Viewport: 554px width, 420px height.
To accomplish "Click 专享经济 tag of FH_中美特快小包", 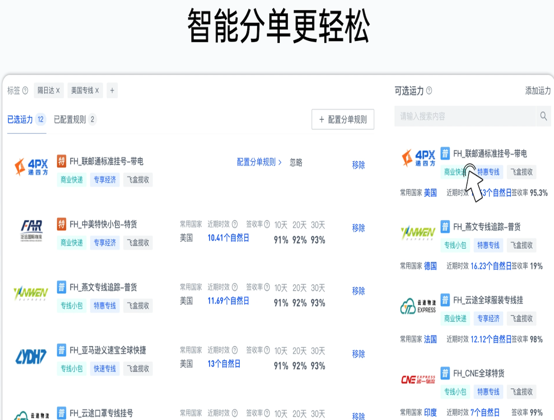I will (105, 243).
